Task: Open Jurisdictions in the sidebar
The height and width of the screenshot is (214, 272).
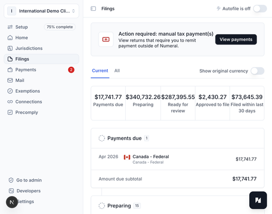Action: (x=41, y=48)
